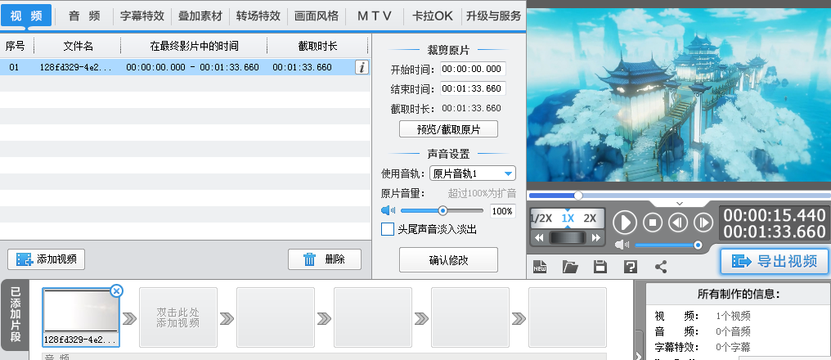Image resolution: width=831 pixels, height=360 pixels.
Task: Click the 导出视频 button
Action: point(775,261)
